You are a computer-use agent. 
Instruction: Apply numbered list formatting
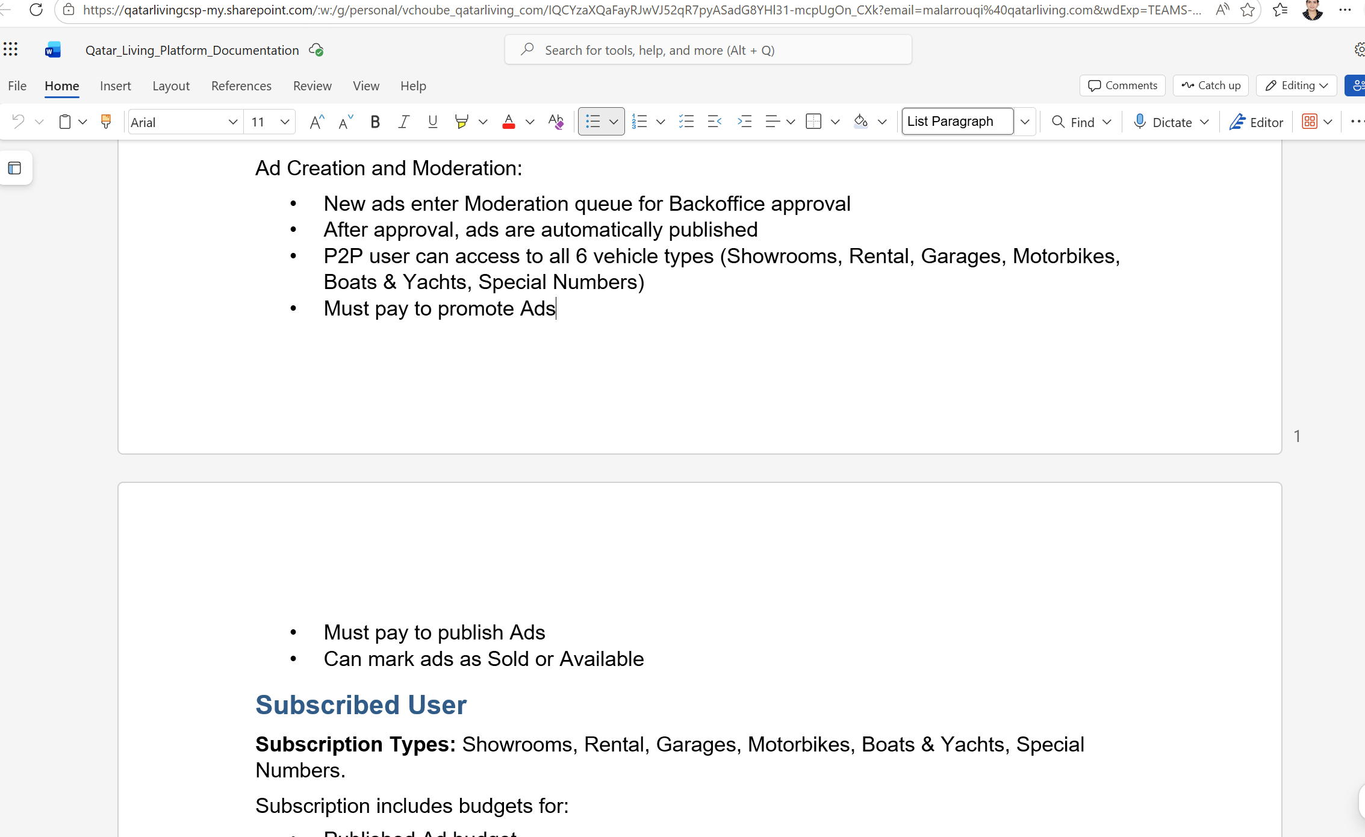[x=639, y=122]
